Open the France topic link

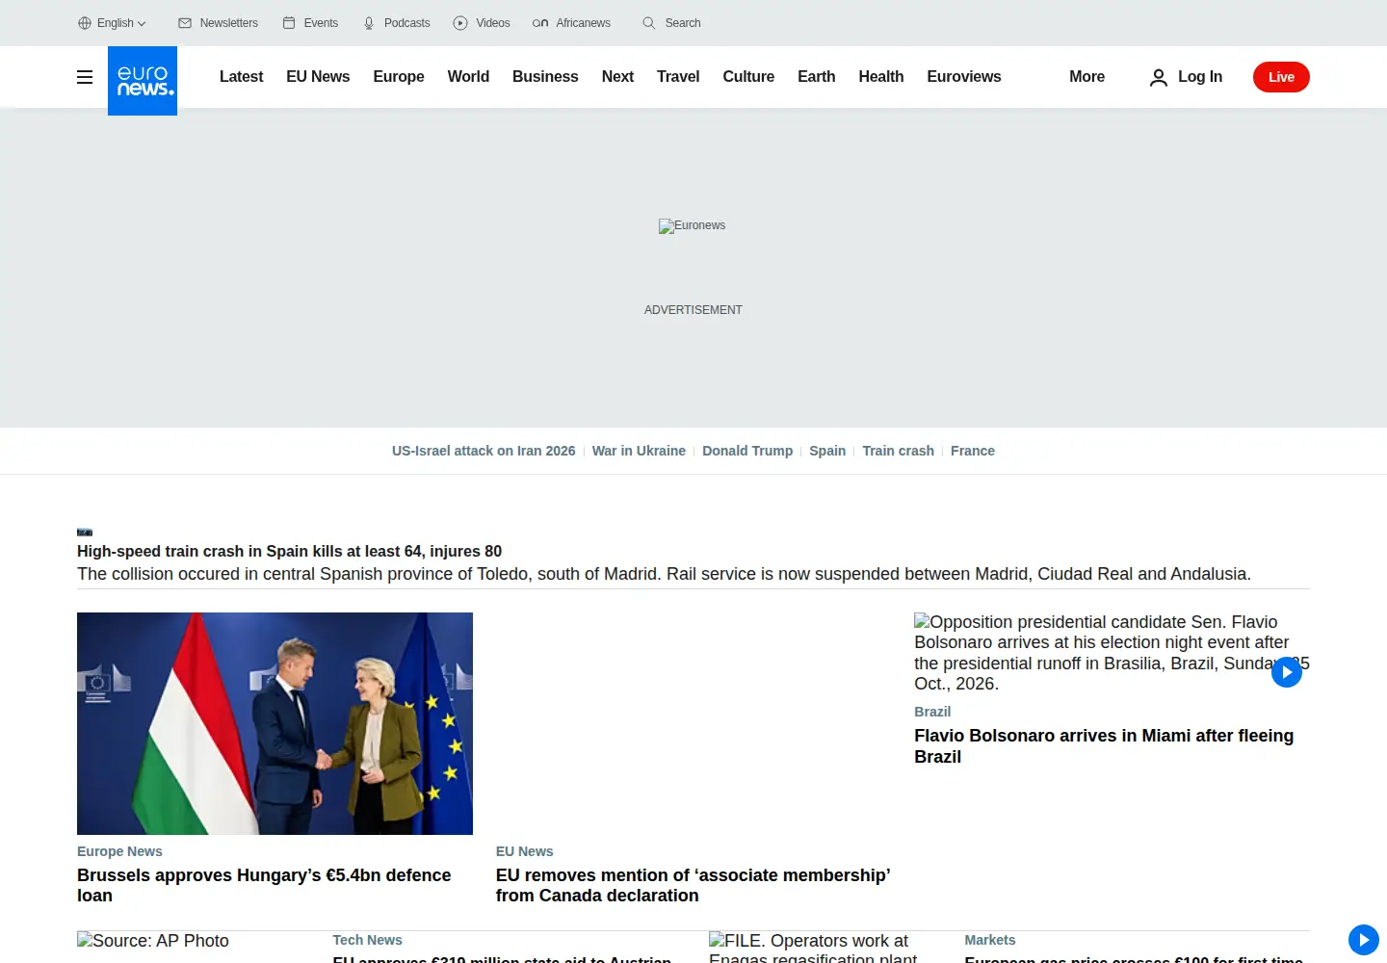973,451
